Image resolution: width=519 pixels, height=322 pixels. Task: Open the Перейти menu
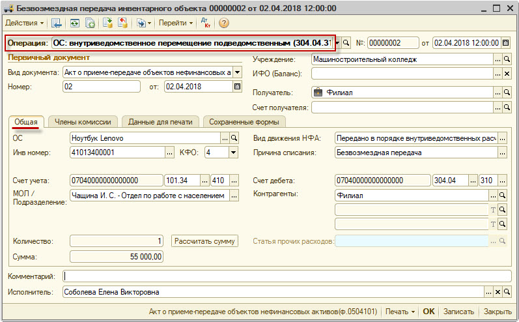point(176,23)
